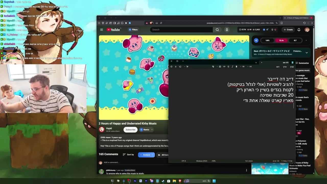Click Summarize in the YouTube sidebar
This screenshot has height=184, width=327.
point(302,63)
